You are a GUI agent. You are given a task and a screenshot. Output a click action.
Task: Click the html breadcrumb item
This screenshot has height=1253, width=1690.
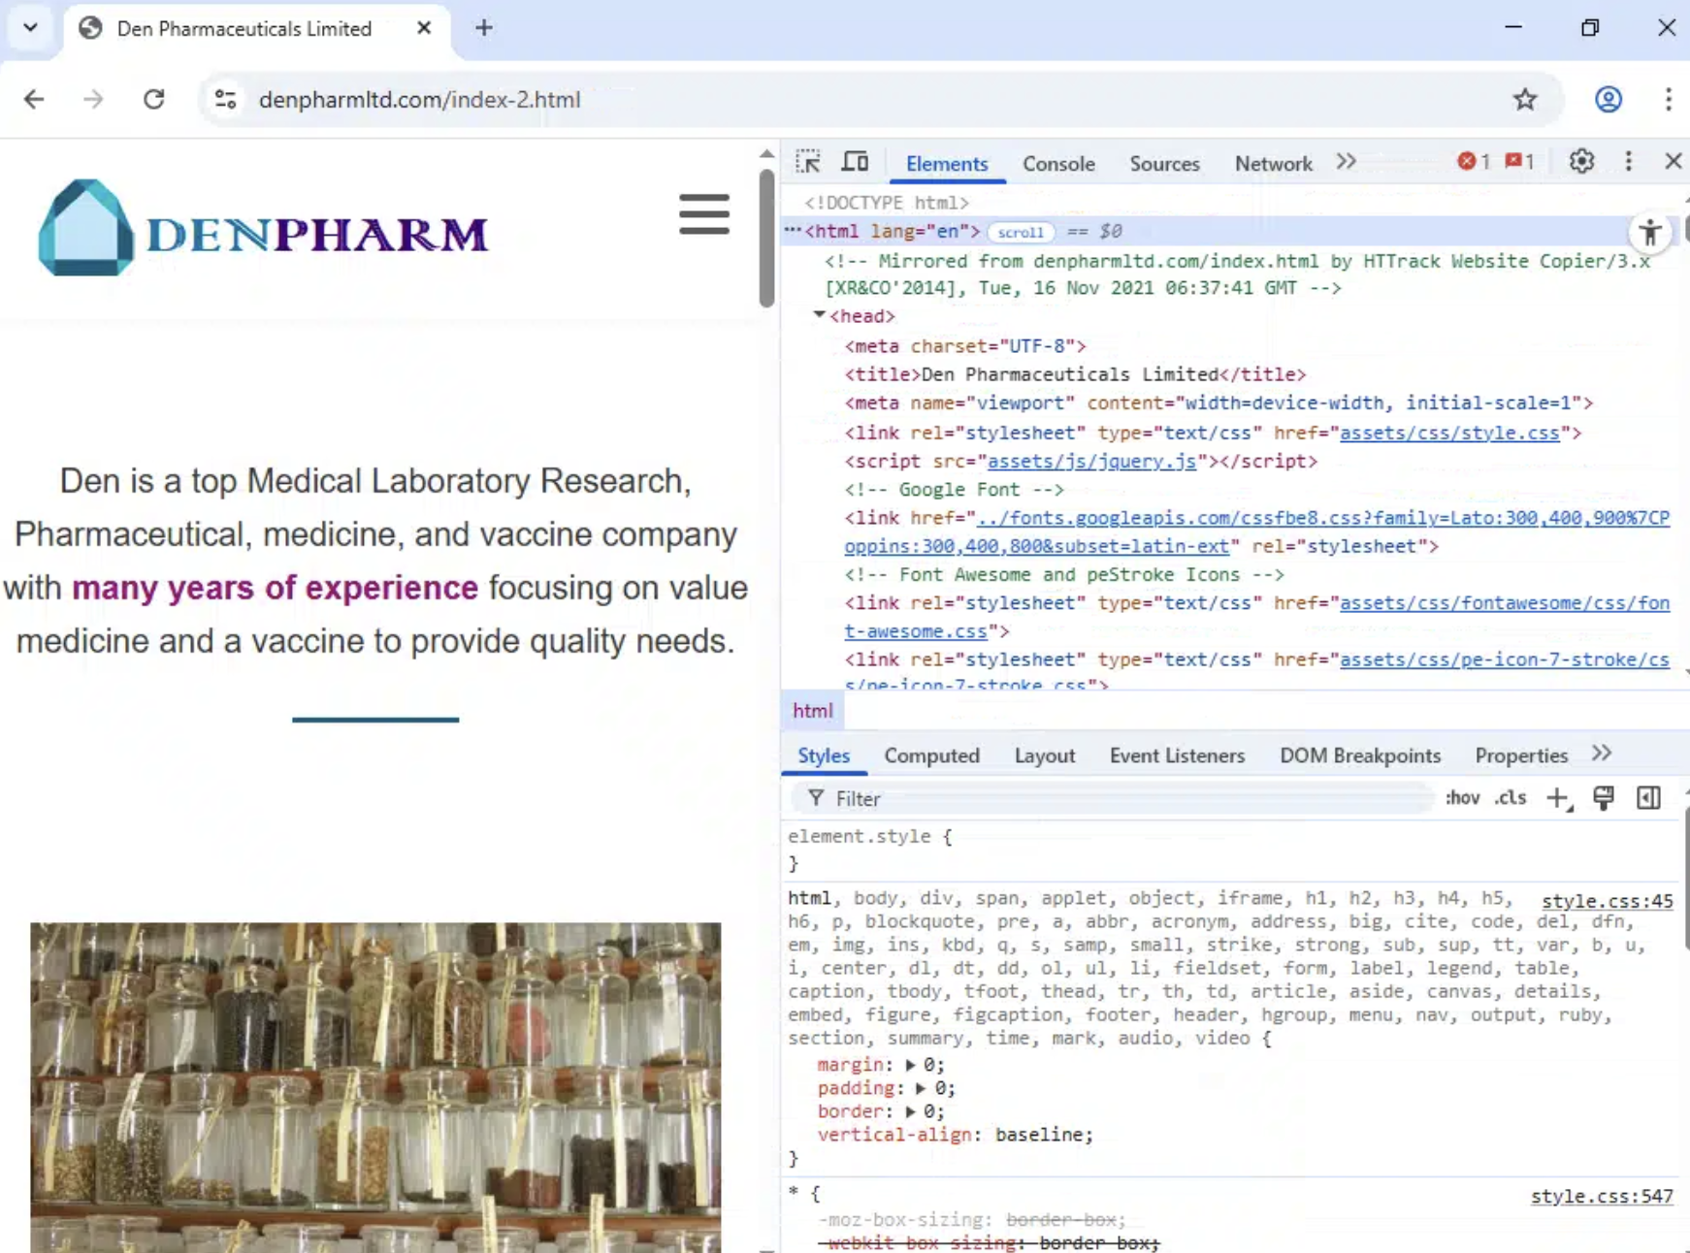813,711
